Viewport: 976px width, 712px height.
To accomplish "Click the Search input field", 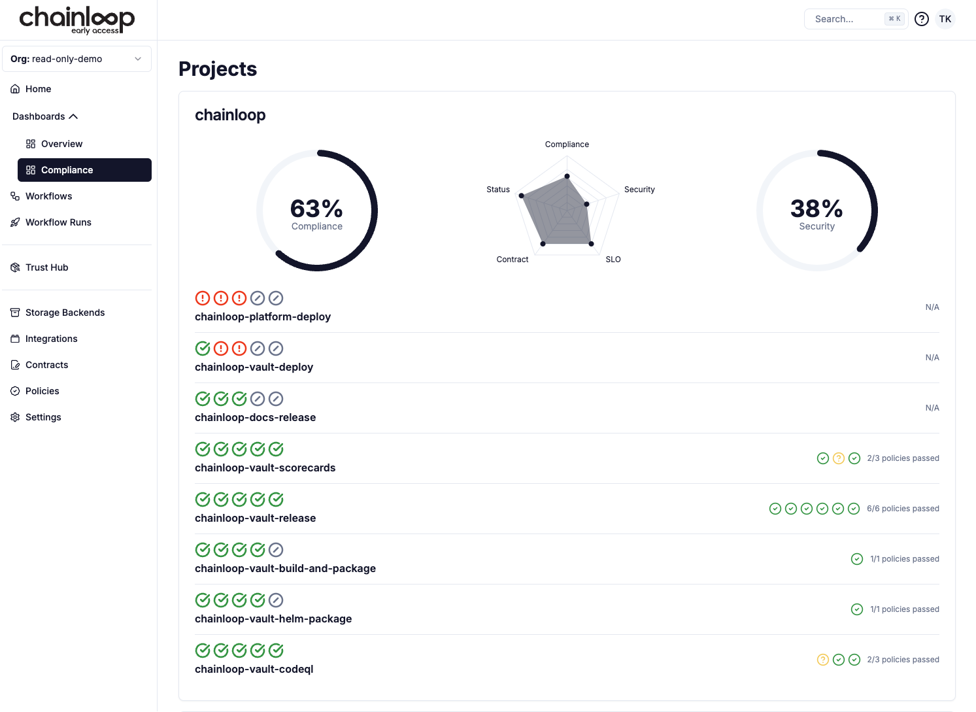I will pos(847,19).
